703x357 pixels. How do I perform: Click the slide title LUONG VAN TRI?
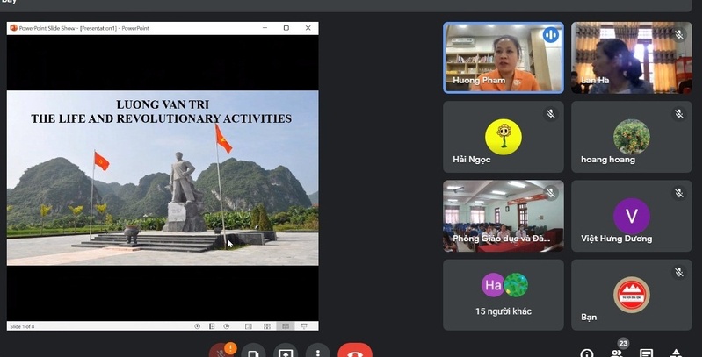pyautogui.click(x=163, y=104)
